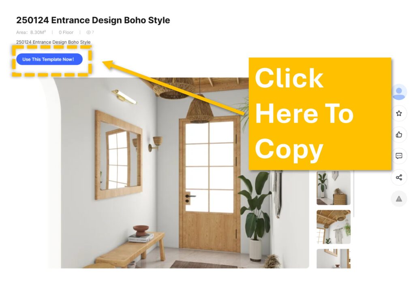
Task: Select the bottom partially visible thumbnail
Action: tap(334, 259)
